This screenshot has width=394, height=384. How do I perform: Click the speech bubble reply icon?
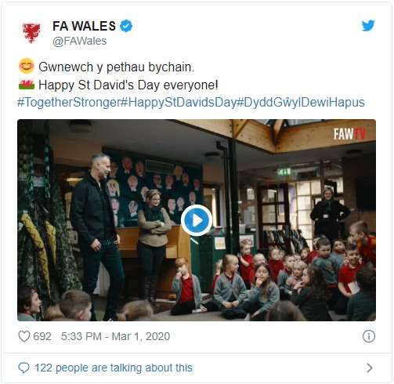(x=23, y=368)
